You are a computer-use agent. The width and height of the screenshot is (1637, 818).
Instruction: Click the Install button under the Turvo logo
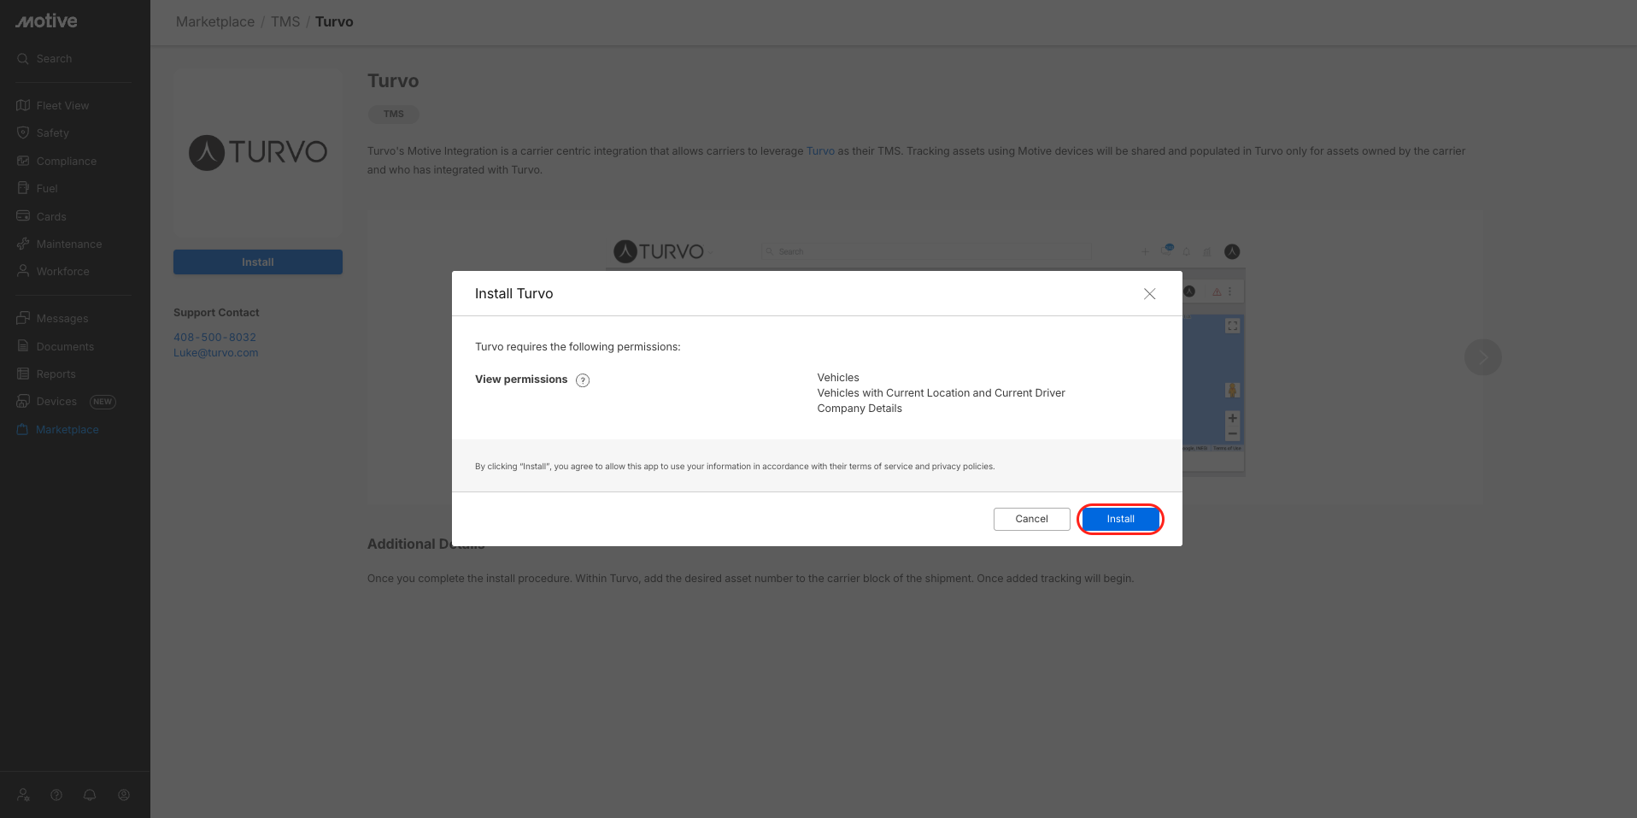[x=258, y=262]
